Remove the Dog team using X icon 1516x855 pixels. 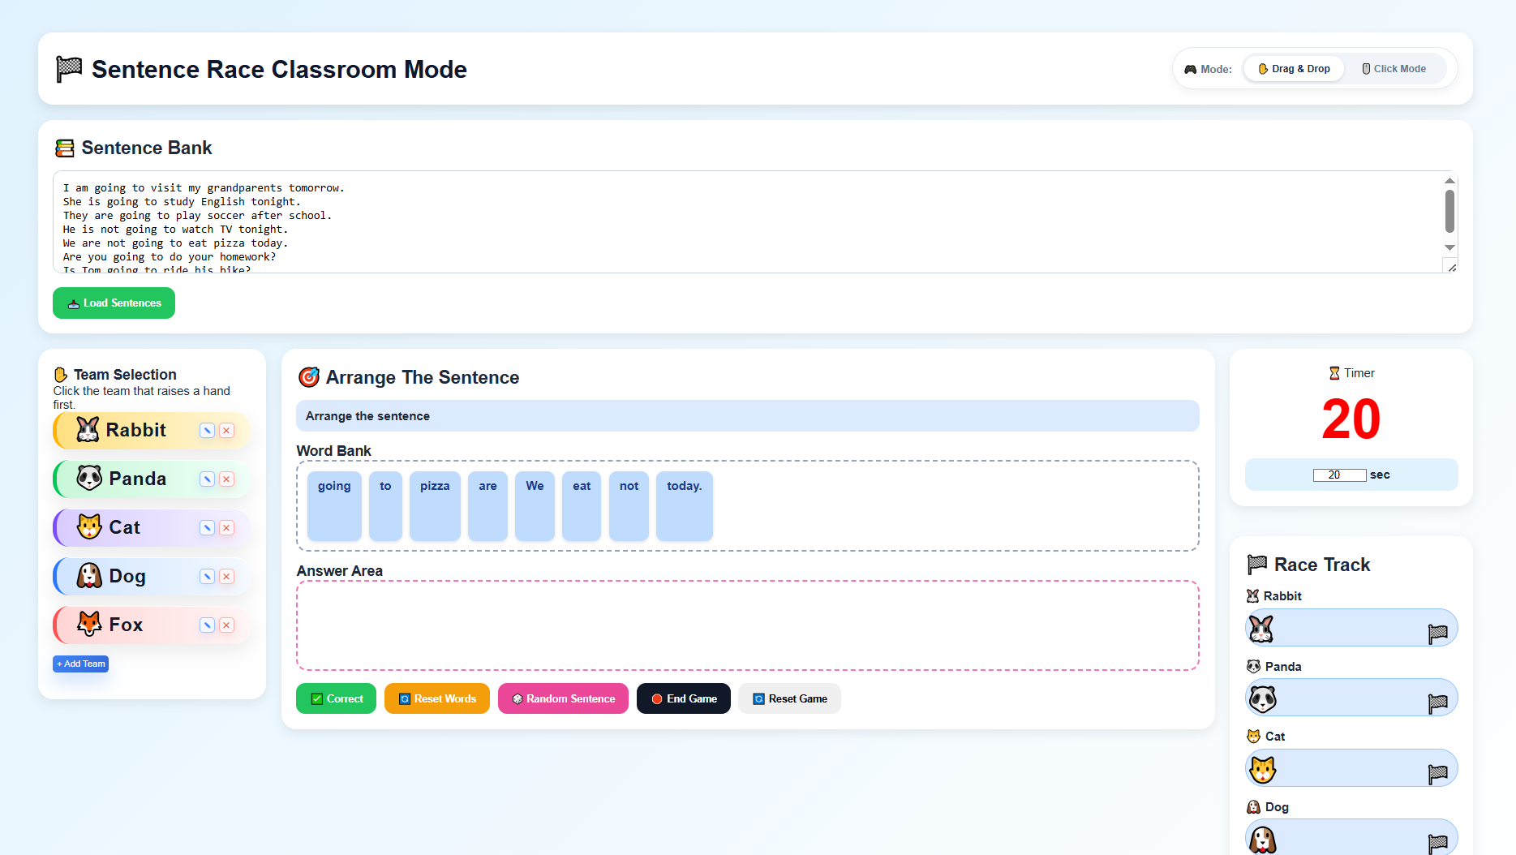tap(227, 577)
